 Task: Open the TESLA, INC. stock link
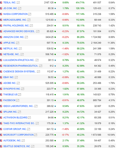[x=10, y=3]
